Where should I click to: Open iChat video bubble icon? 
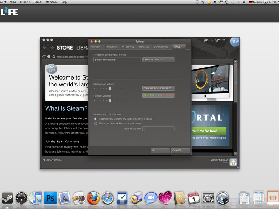pos(150,198)
